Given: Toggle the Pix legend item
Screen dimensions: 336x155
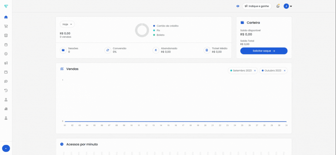Looking at the screenshot, I should (157, 30).
